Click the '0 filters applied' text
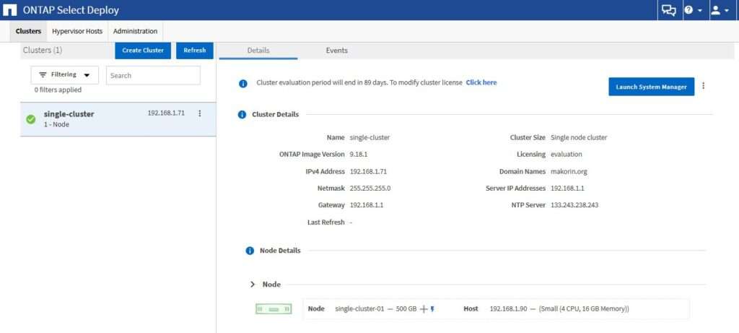The image size is (739, 333). point(58,90)
